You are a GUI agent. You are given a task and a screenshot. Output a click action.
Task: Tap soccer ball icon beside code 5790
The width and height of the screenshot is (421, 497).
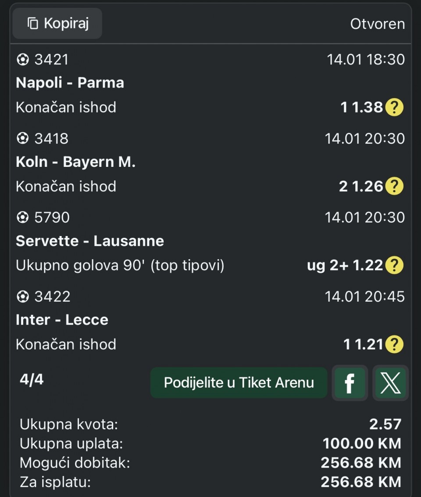[x=22, y=218]
